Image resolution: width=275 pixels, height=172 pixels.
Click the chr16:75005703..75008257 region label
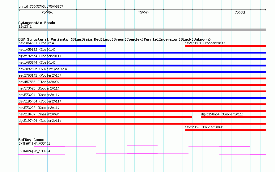point(41,6)
